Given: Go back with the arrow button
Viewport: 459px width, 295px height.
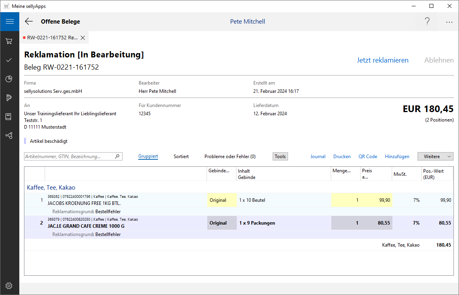Looking at the screenshot, I should tap(29, 22).
